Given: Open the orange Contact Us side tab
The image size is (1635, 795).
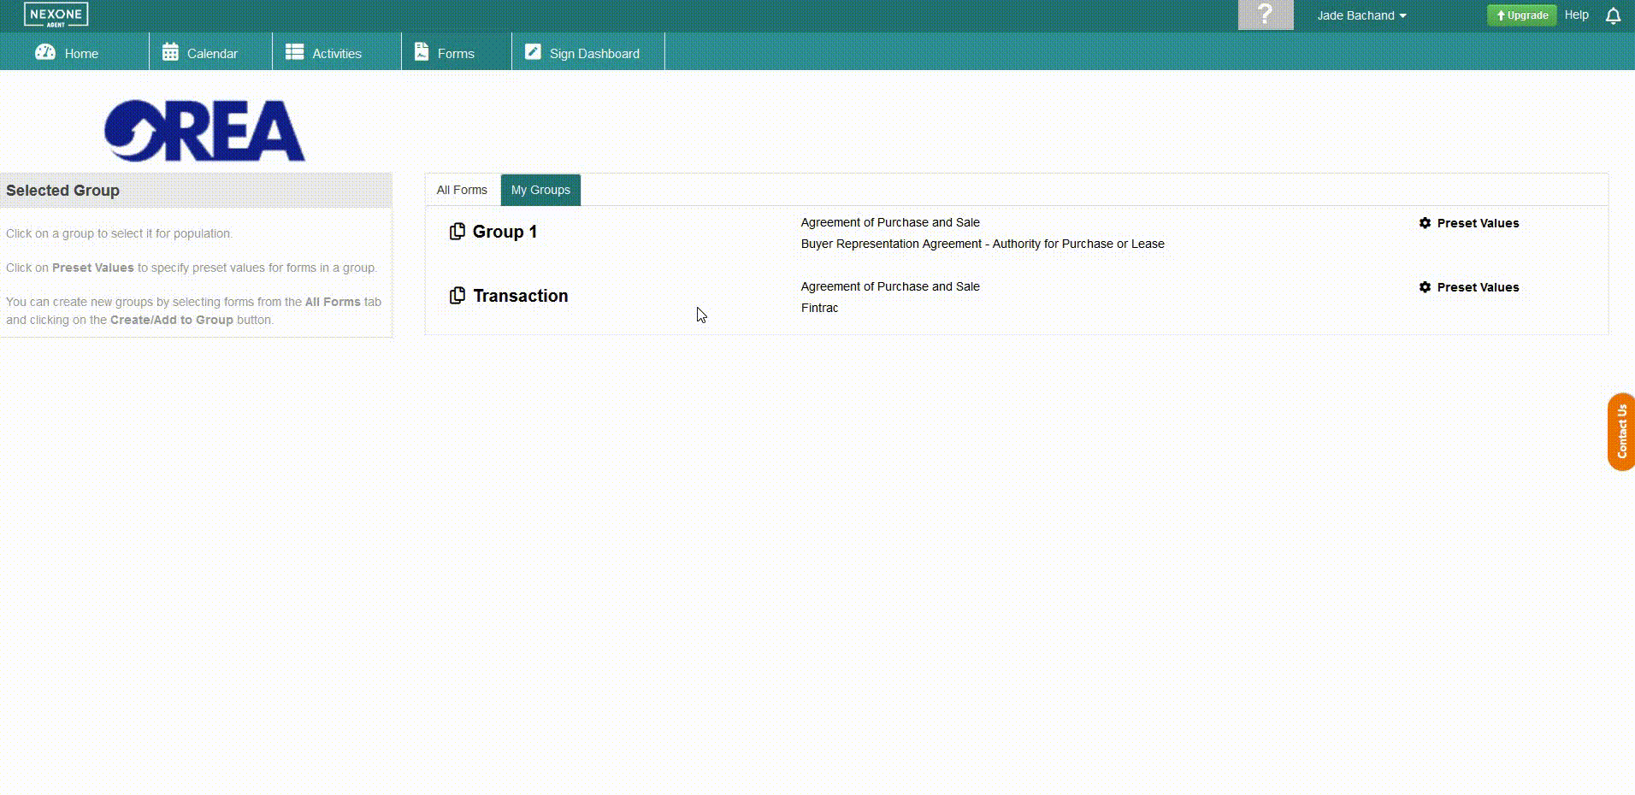Looking at the screenshot, I should click(1620, 432).
